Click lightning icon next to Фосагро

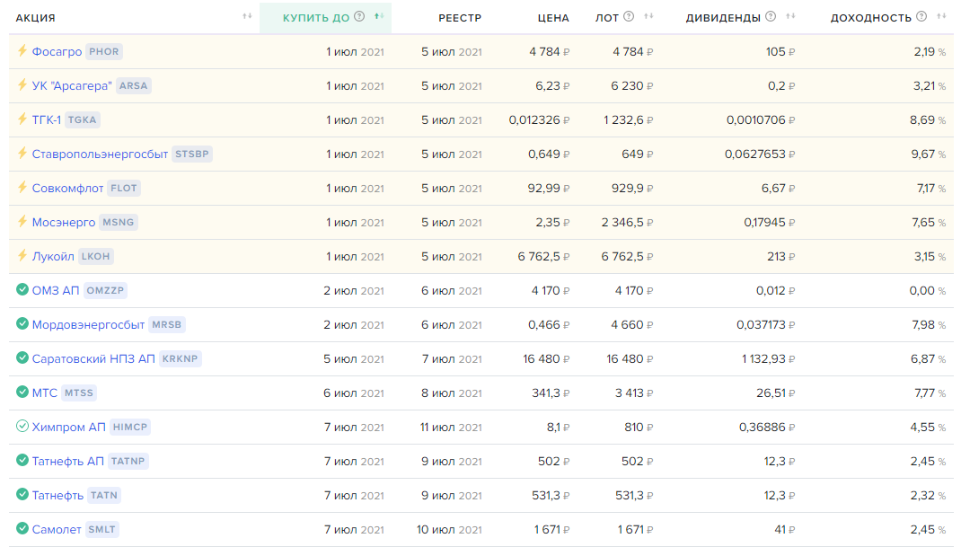point(22,51)
